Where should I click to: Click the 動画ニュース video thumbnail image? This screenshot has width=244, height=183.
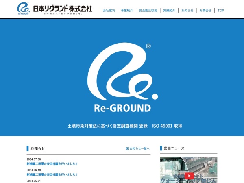(x=189, y=170)
